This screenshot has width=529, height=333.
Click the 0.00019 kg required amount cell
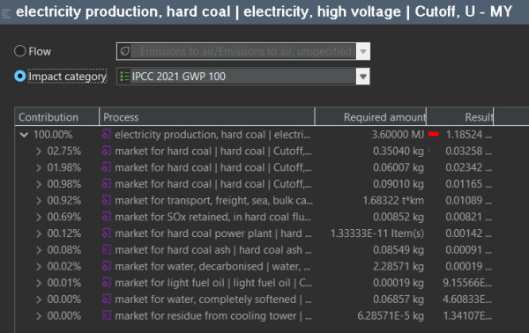click(x=399, y=283)
